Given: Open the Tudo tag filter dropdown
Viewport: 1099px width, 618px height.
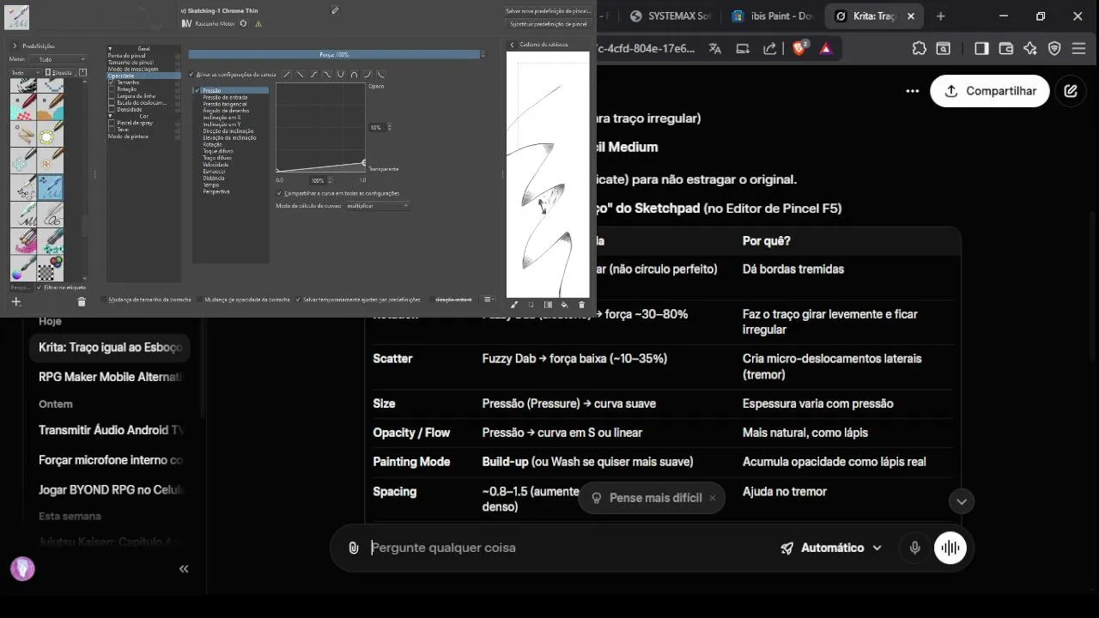Looking at the screenshot, I should pyautogui.click(x=25, y=73).
